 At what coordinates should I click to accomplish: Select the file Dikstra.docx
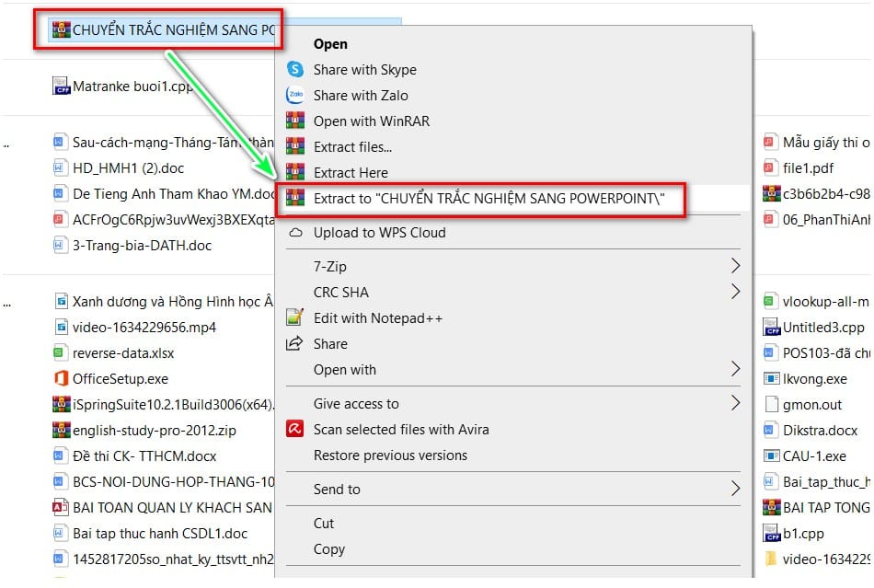(x=811, y=431)
